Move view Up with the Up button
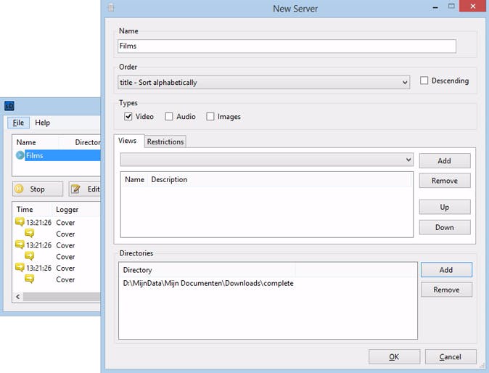 click(445, 207)
